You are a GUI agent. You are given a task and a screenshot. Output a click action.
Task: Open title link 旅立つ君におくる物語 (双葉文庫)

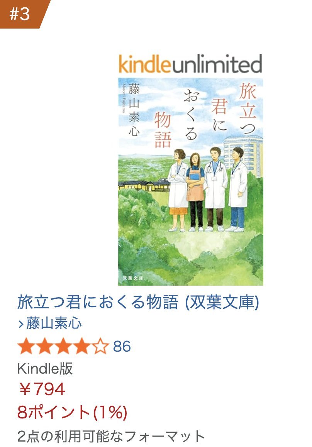tap(138, 302)
